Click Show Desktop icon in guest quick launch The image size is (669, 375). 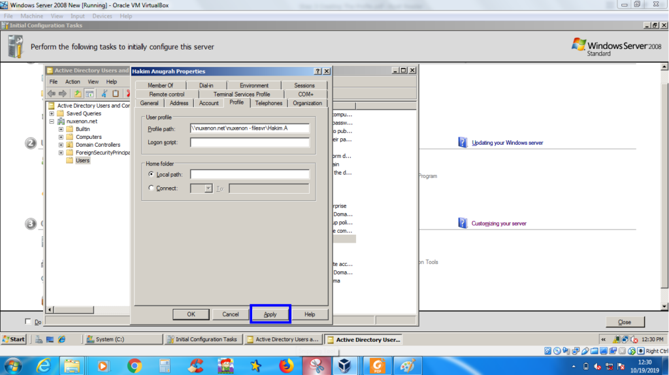pyautogui.click(x=50, y=339)
